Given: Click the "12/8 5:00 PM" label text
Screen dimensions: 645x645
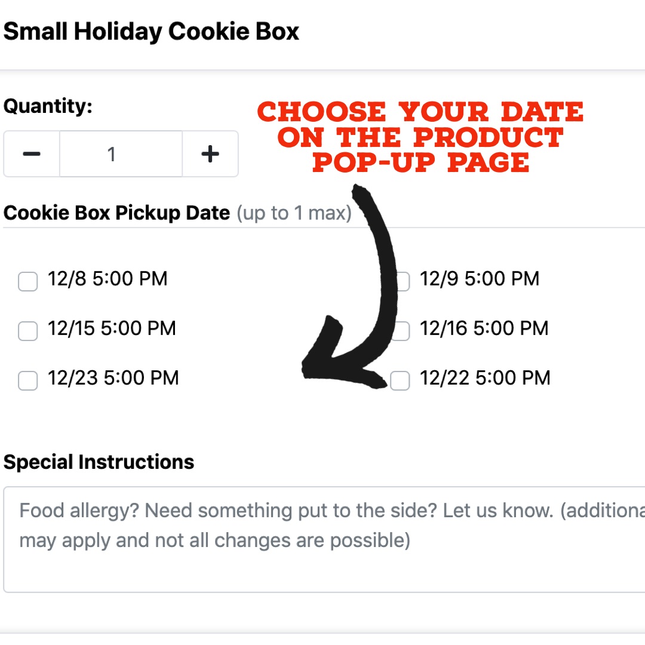Looking at the screenshot, I should point(107,279).
